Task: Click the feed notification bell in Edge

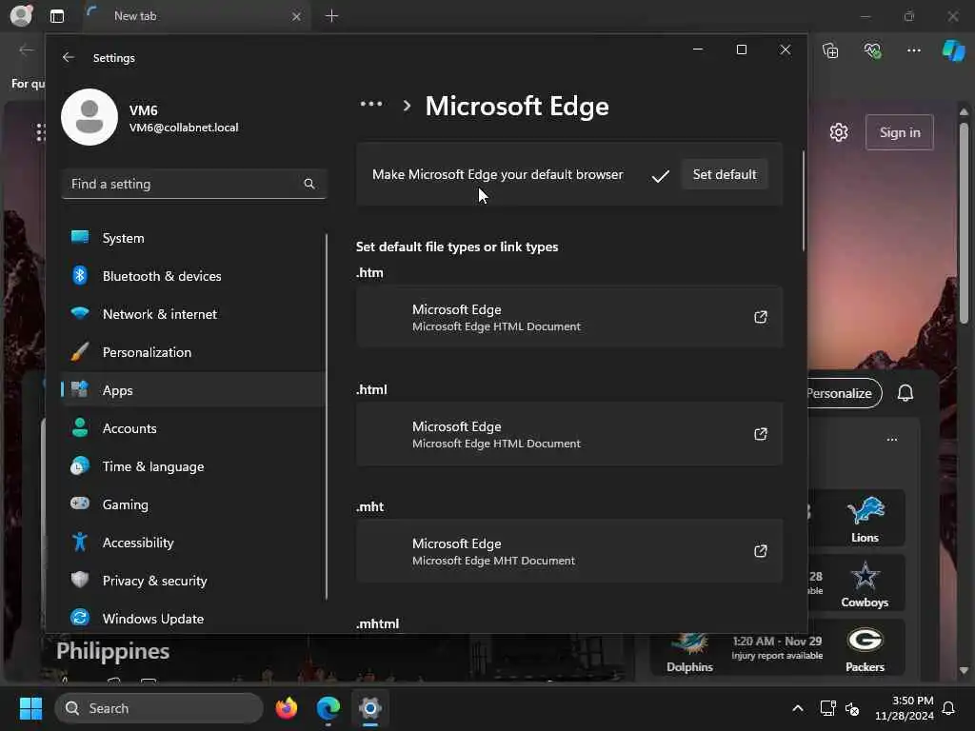Action: click(905, 393)
